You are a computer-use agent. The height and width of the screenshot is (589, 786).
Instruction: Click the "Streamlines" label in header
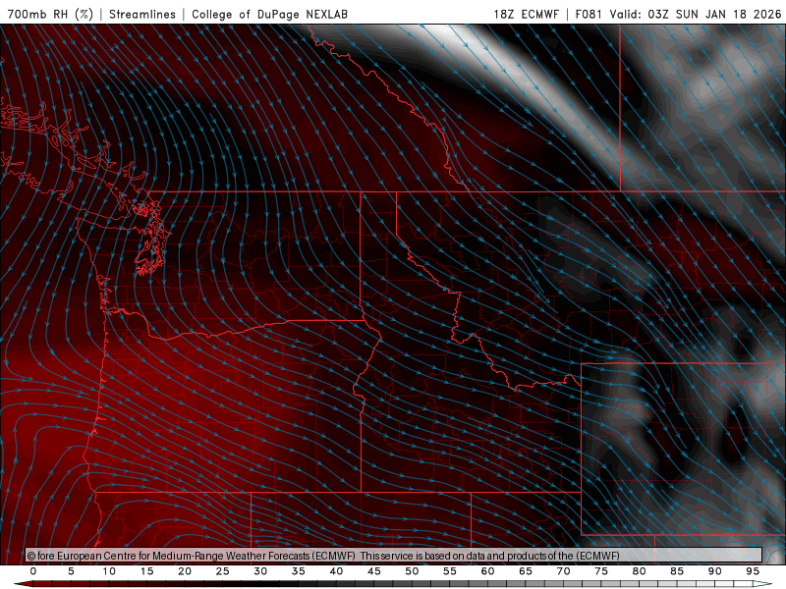[142, 14]
